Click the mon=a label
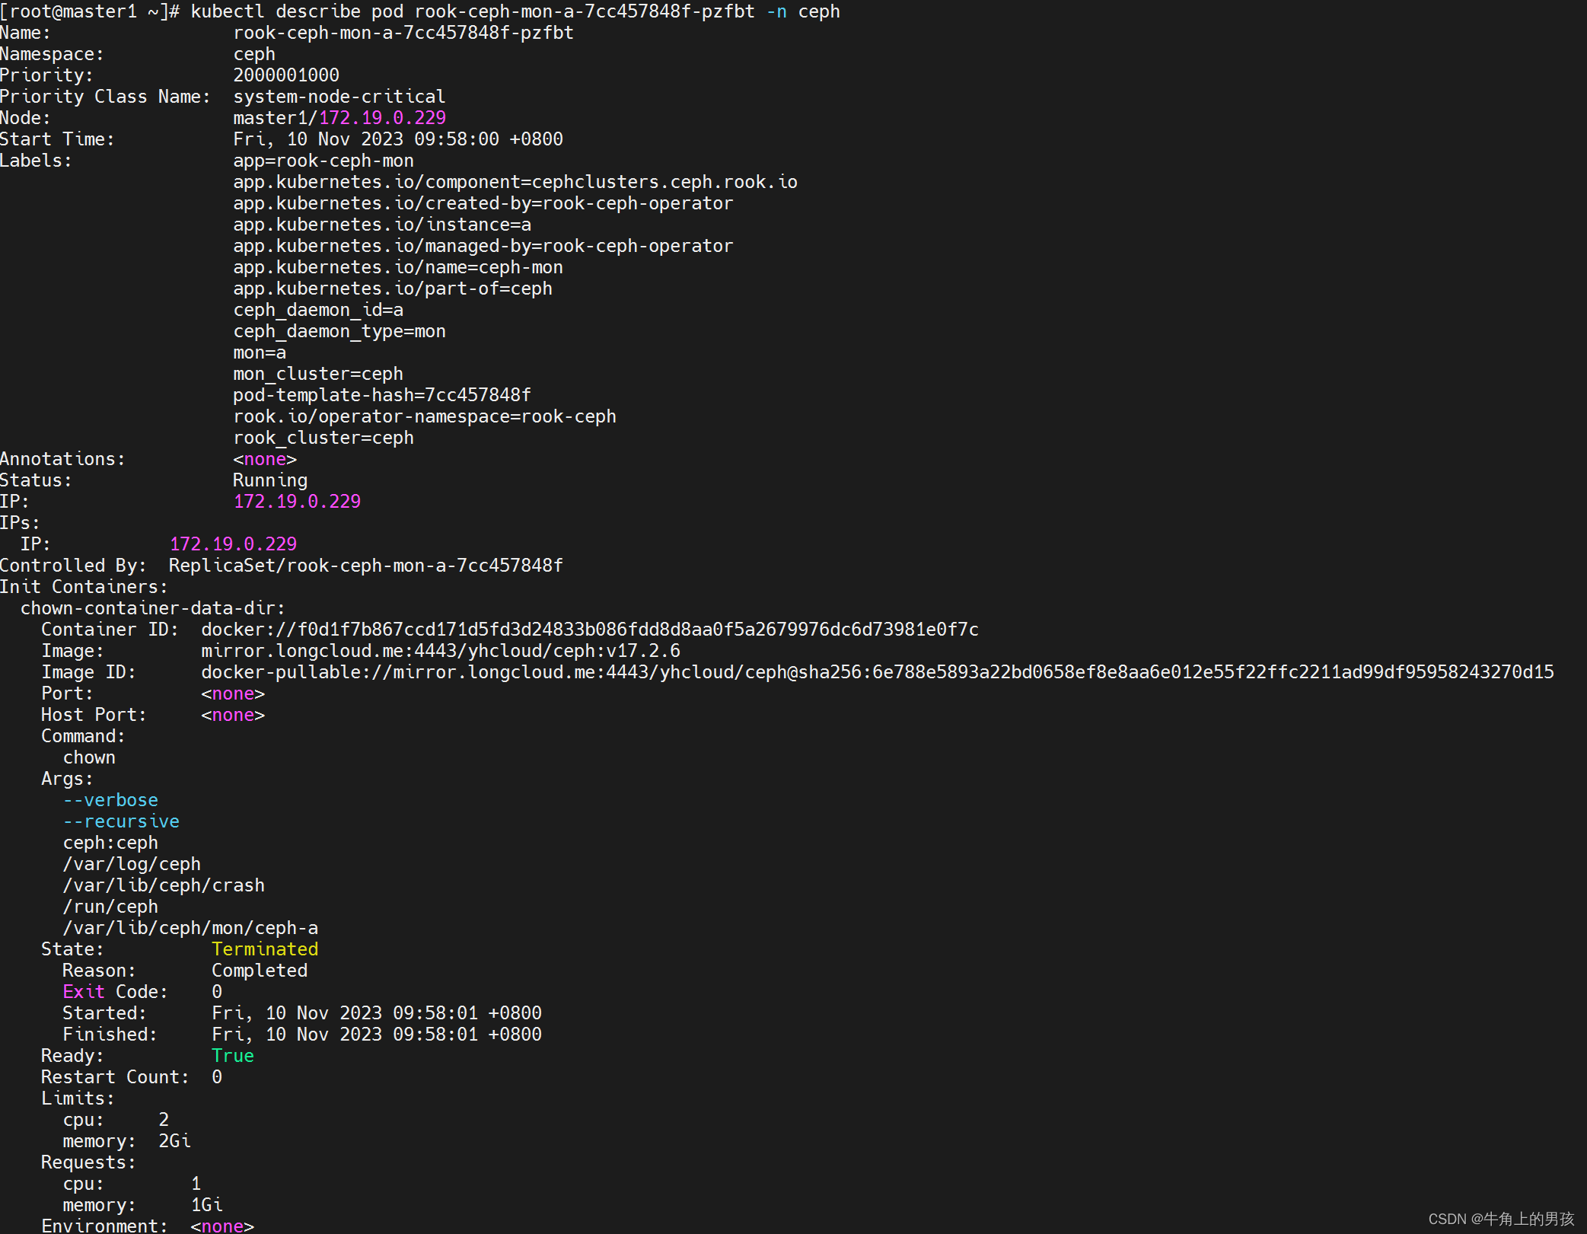This screenshot has width=1587, height=1234. (x=260, y=352)
